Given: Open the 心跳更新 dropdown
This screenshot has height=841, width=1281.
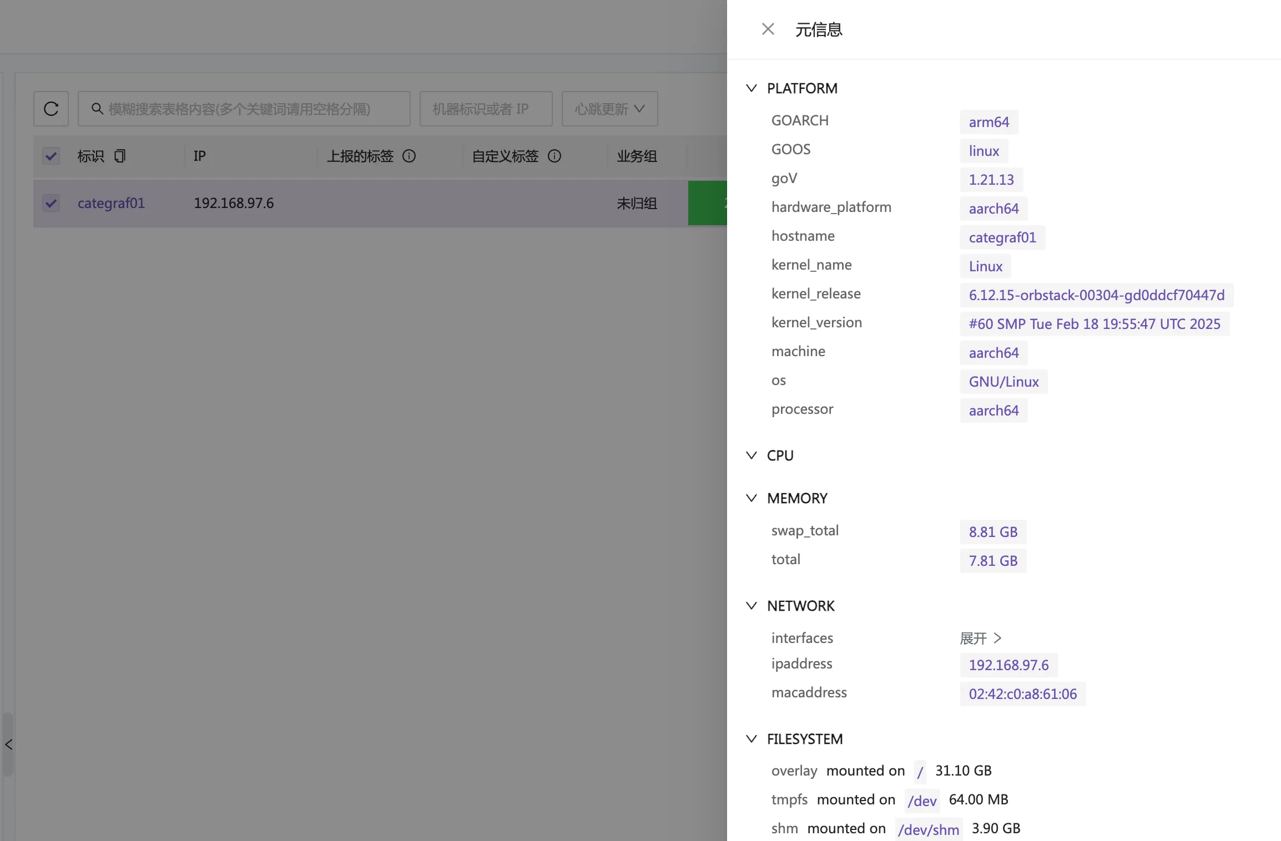Looking at the screenshot, I should coord(609,109).
